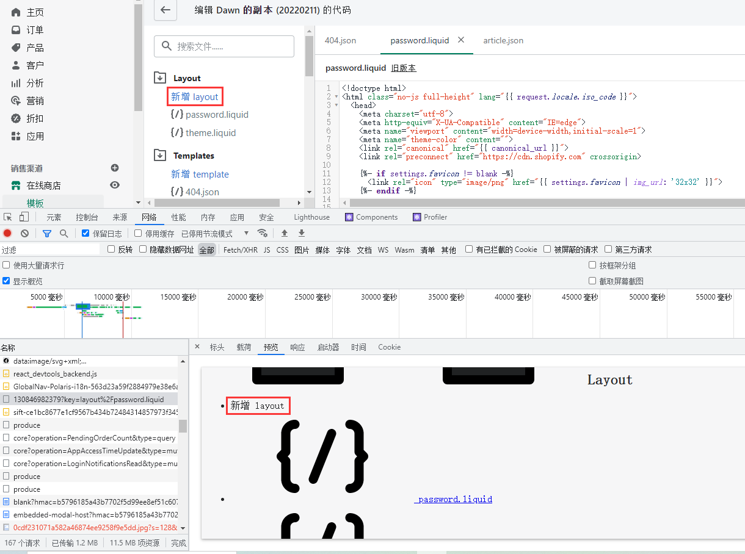This screenshot has width=745, height=554.
Task: Open the 响应 tab in request details
Action: tap(297, 347)
